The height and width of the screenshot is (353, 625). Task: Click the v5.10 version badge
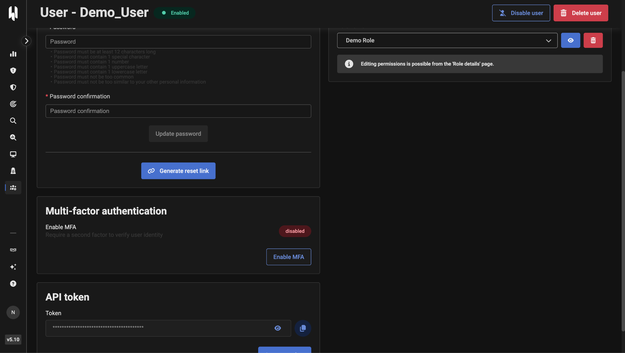click(13, 339)
